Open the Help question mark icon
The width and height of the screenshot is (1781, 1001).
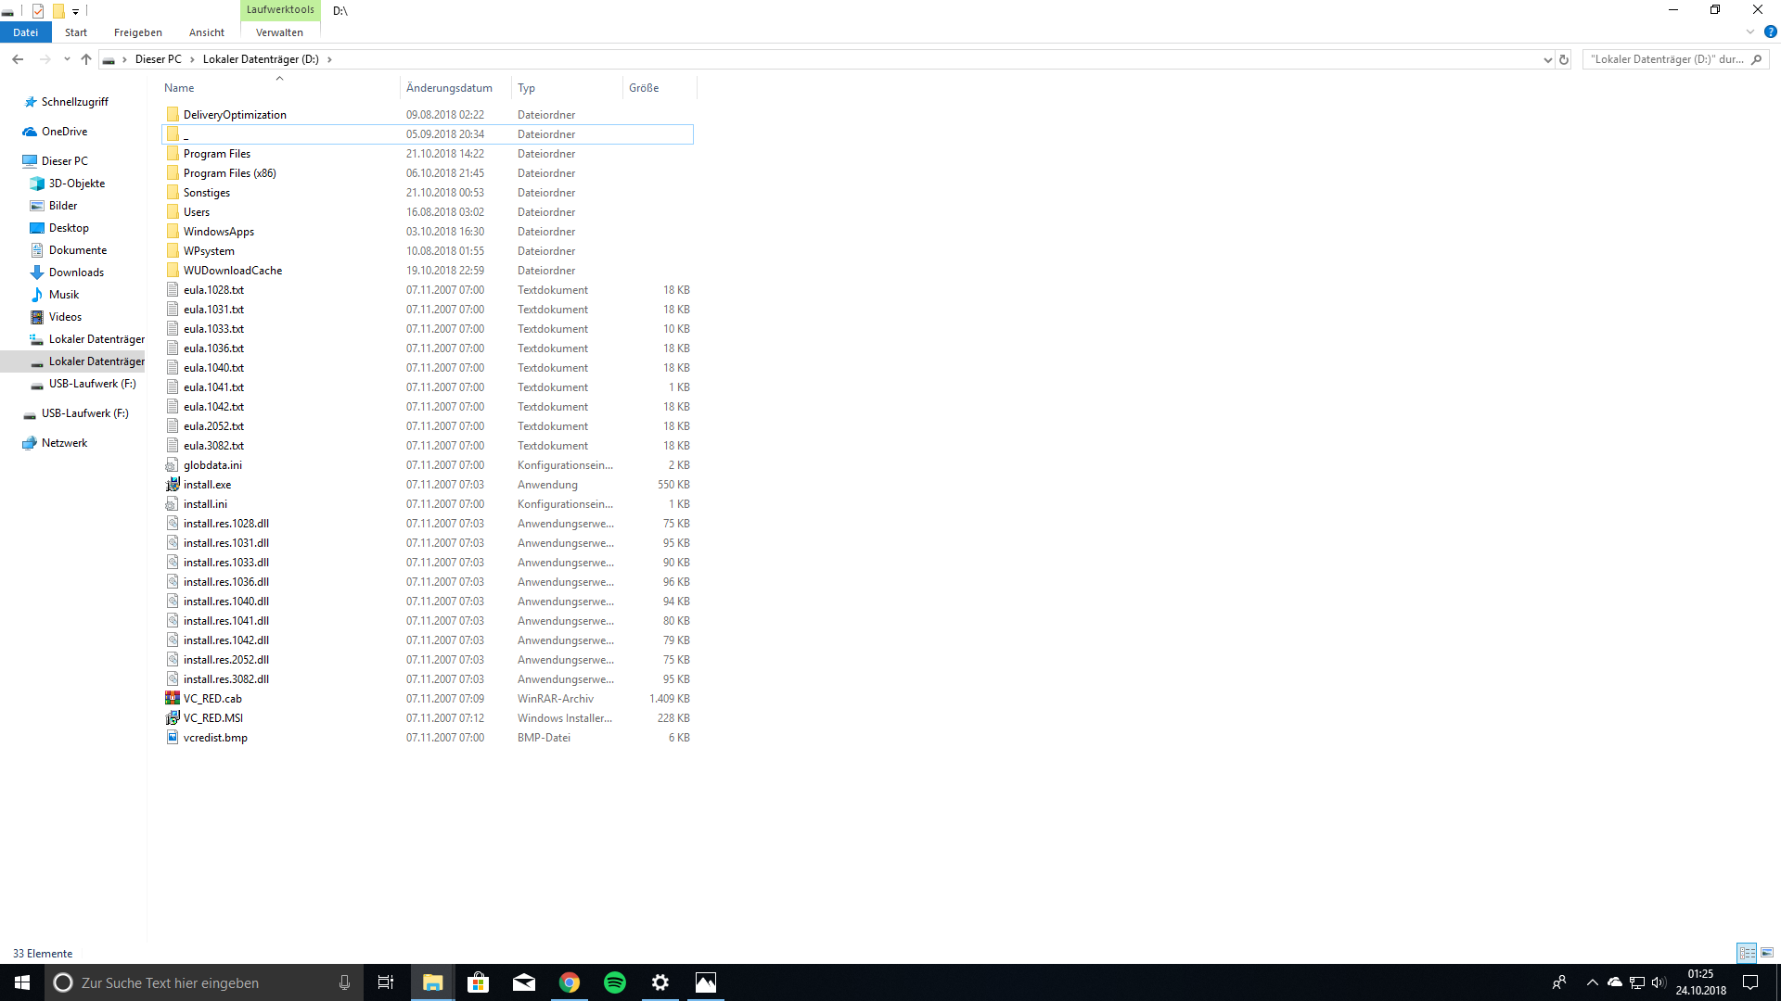(x=1770, y=32)
